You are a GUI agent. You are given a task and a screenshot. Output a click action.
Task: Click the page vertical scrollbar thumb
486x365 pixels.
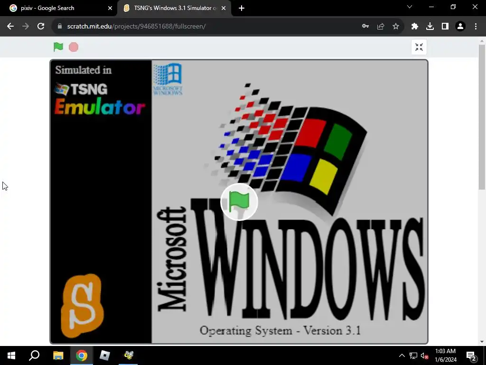pos(482,117)
